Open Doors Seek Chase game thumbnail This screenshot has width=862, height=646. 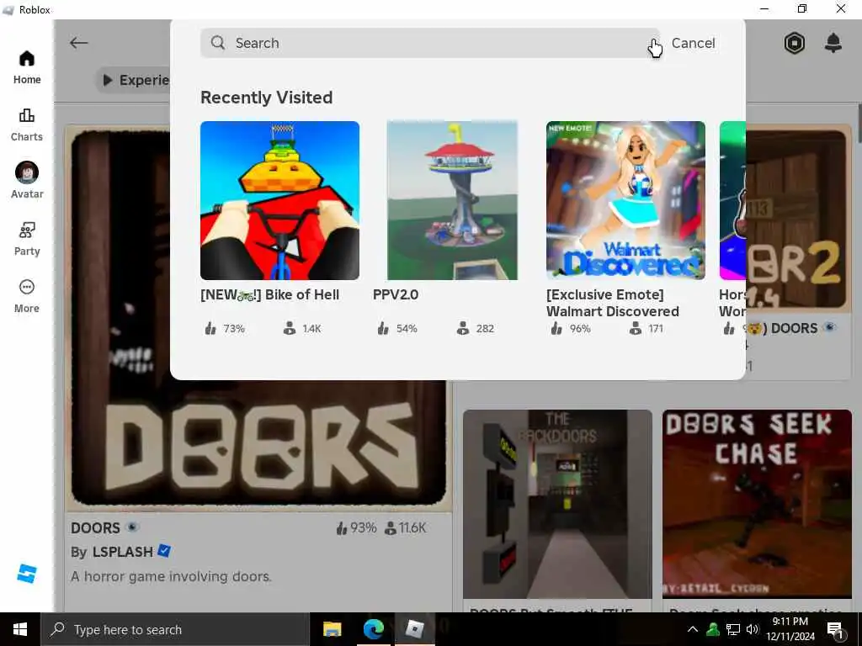(x=757, y=504)
